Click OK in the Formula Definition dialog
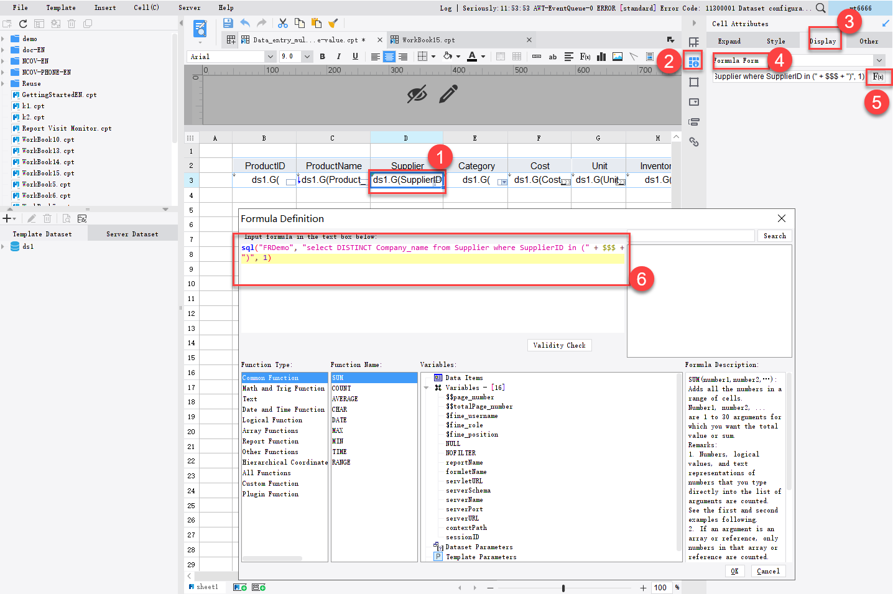This screenshot has height=594, width=893. click(x=734, y=571)
